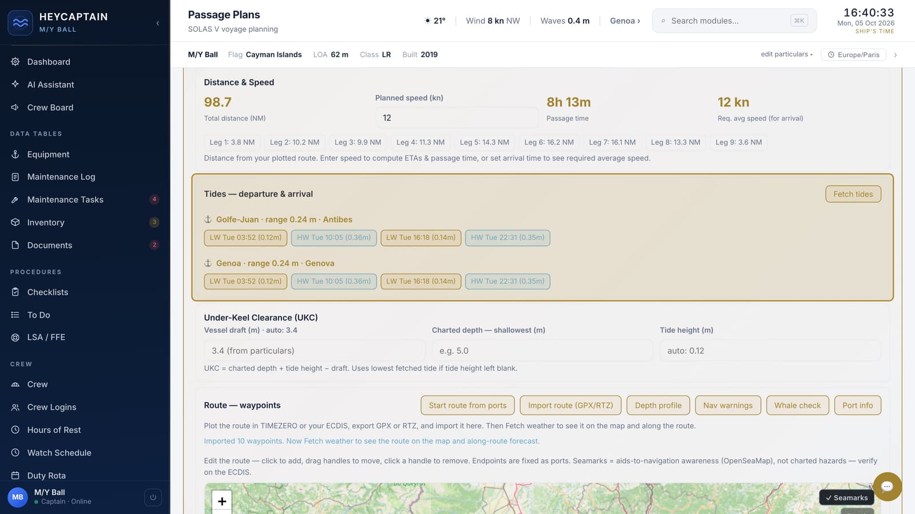Click the edit particulars link
This screenshot has height=514, width=915.
pos(787,54)
